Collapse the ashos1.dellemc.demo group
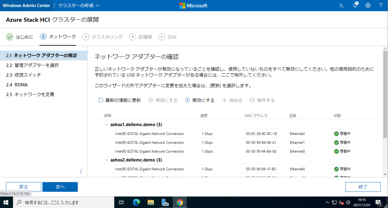This screenshot has width=388, height=208. click(x=106, y=125)
